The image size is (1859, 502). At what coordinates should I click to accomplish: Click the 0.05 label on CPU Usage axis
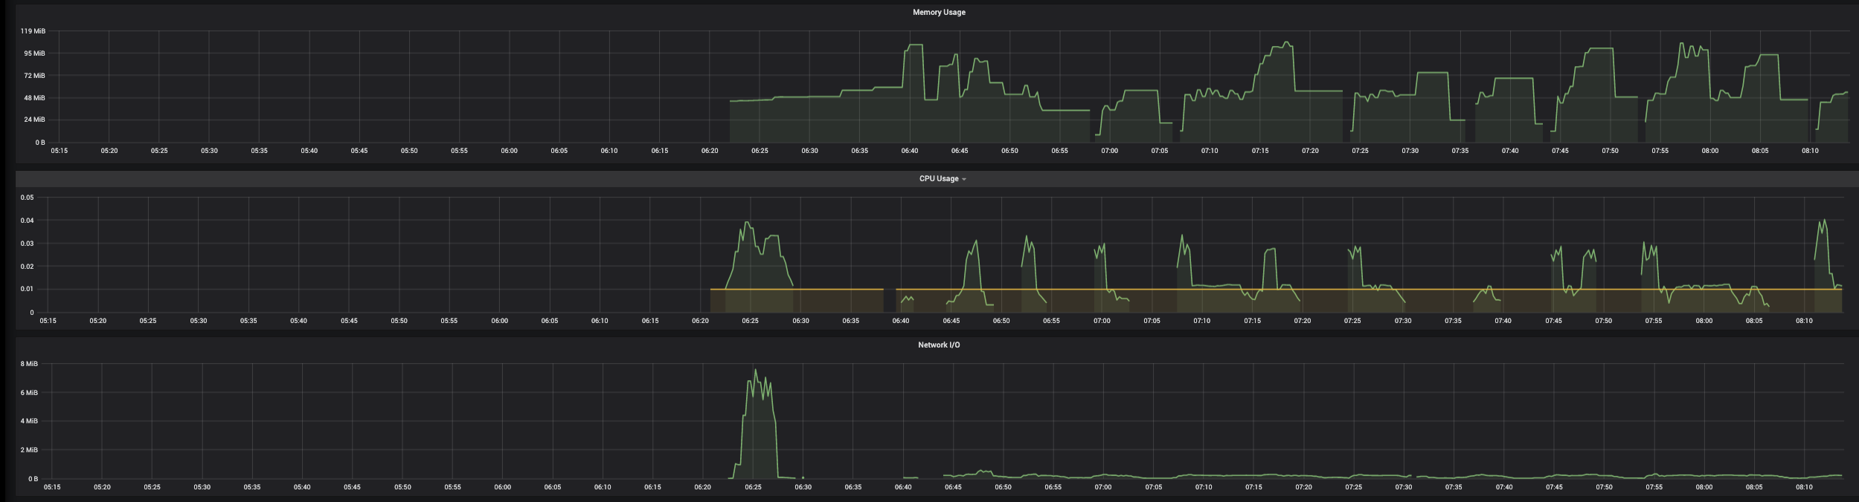[x=27, y=198]
